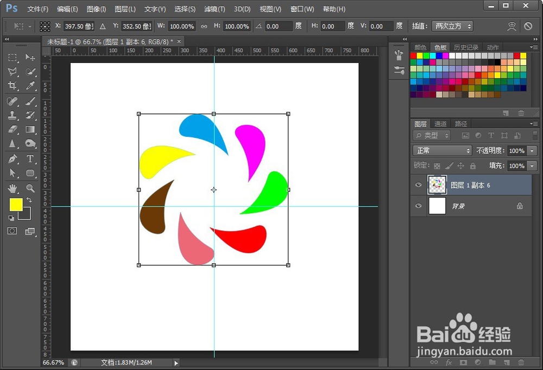Select the Pen tool
The width and height of the screenshot is (543, 370).
pos(12,159)
